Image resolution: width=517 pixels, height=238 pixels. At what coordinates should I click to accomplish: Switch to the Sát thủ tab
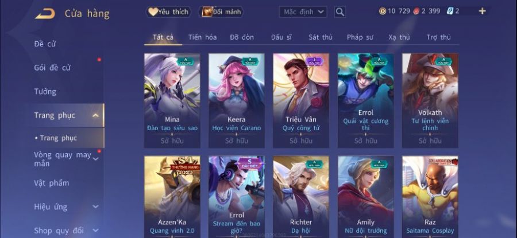point(321,37)
